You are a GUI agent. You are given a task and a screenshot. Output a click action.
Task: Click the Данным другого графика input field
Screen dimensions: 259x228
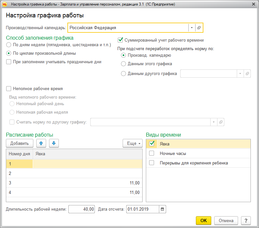tap(208, 74)
